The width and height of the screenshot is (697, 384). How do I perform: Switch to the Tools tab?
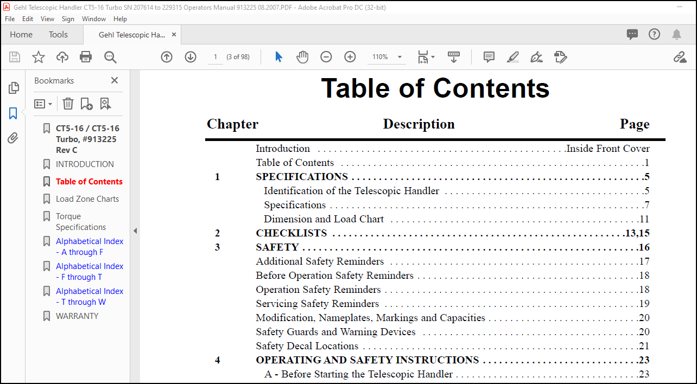[x=58, y=34]
